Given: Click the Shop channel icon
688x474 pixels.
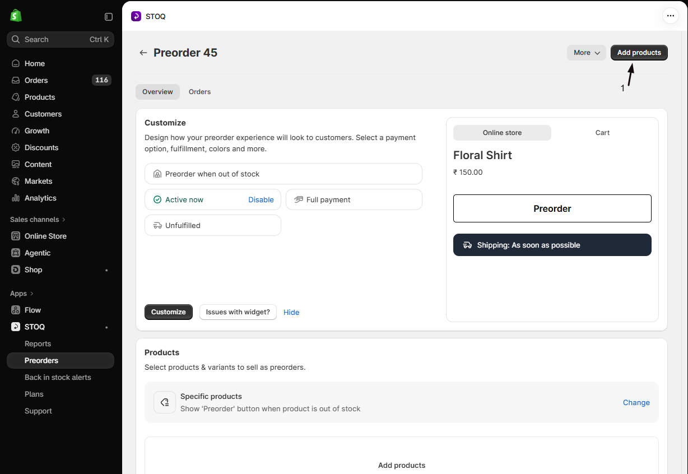Looking at the screenshot, I should click(x=16, y=269).
